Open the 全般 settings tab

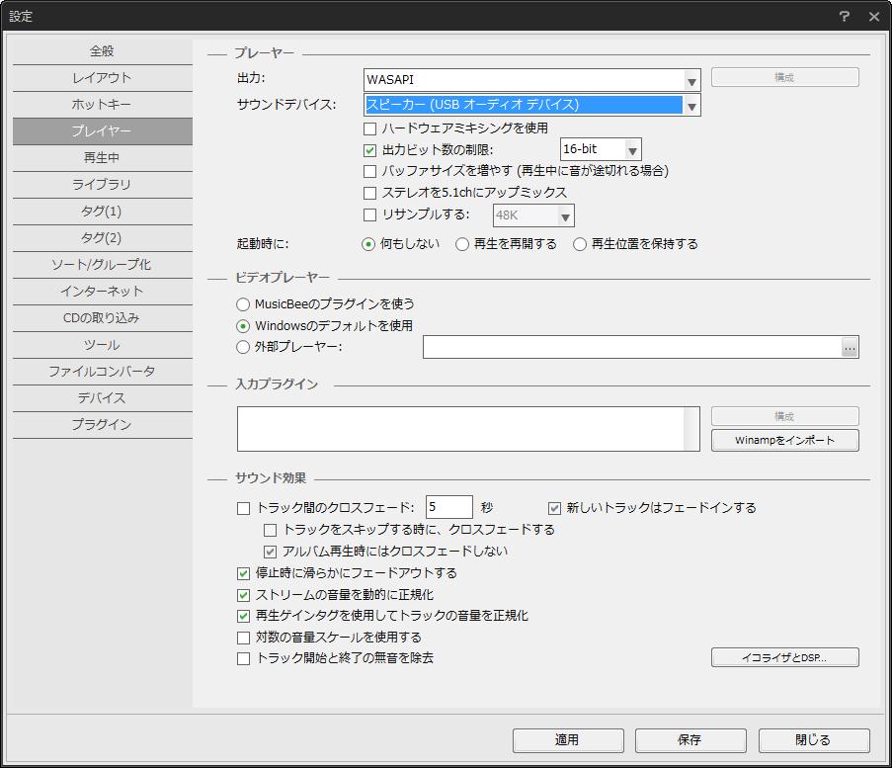click(103, 51)
